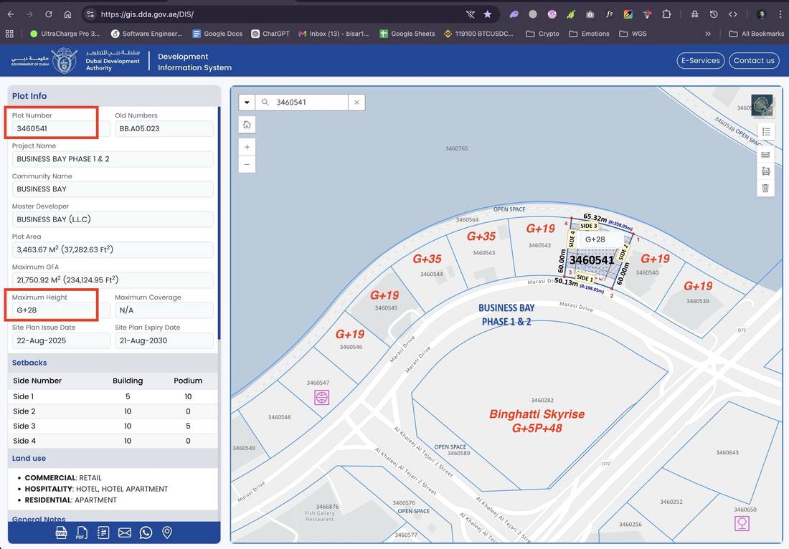The image size is (789, 549).
Task: Open the search source dropdown arrow
Action: [x=247, y=102]
